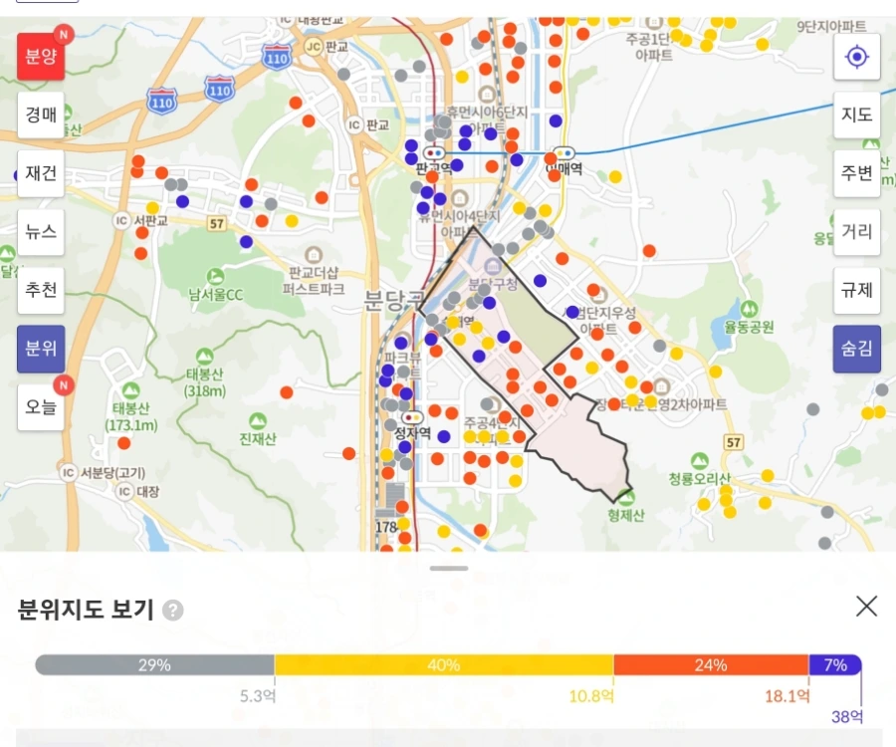The width and height of the screenshot is (896, 747).
Task: Select the orange 24% segment of the bar
Action: click(711, 664)
